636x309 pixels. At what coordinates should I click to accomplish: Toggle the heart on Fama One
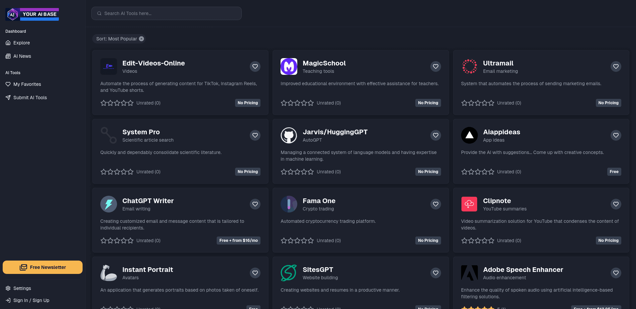pyautogui.click(x=435, y=204)
